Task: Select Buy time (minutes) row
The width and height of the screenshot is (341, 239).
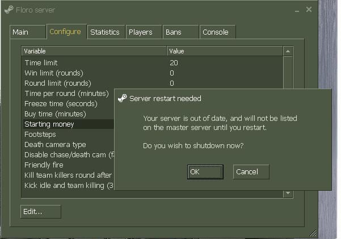Action: point(68,114)
